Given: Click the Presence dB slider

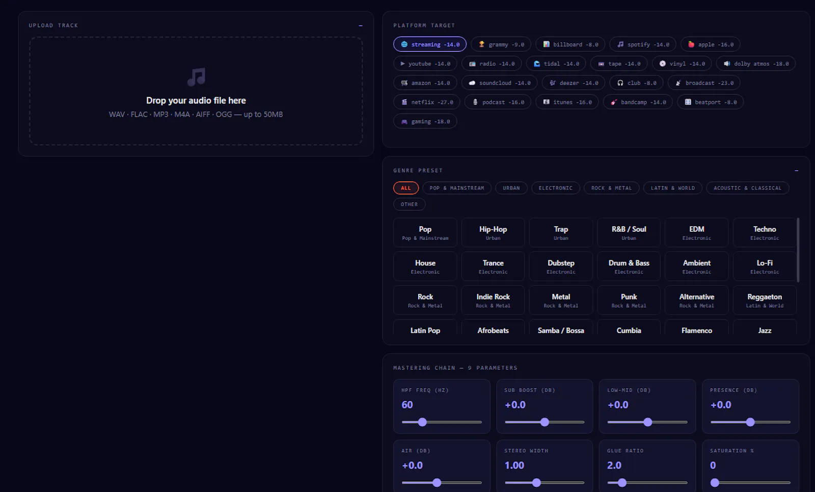Looking at the screenshot, I should tap(750, 422).
